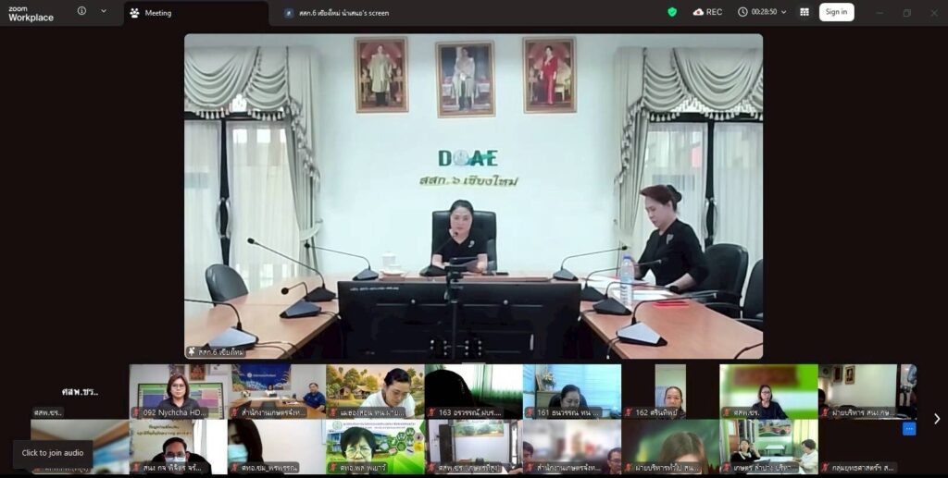The height and width of the screenshot is (478, 948).
Task: Expand the dropdown chevron beside the info icon
Action: (x=104, y=11)
